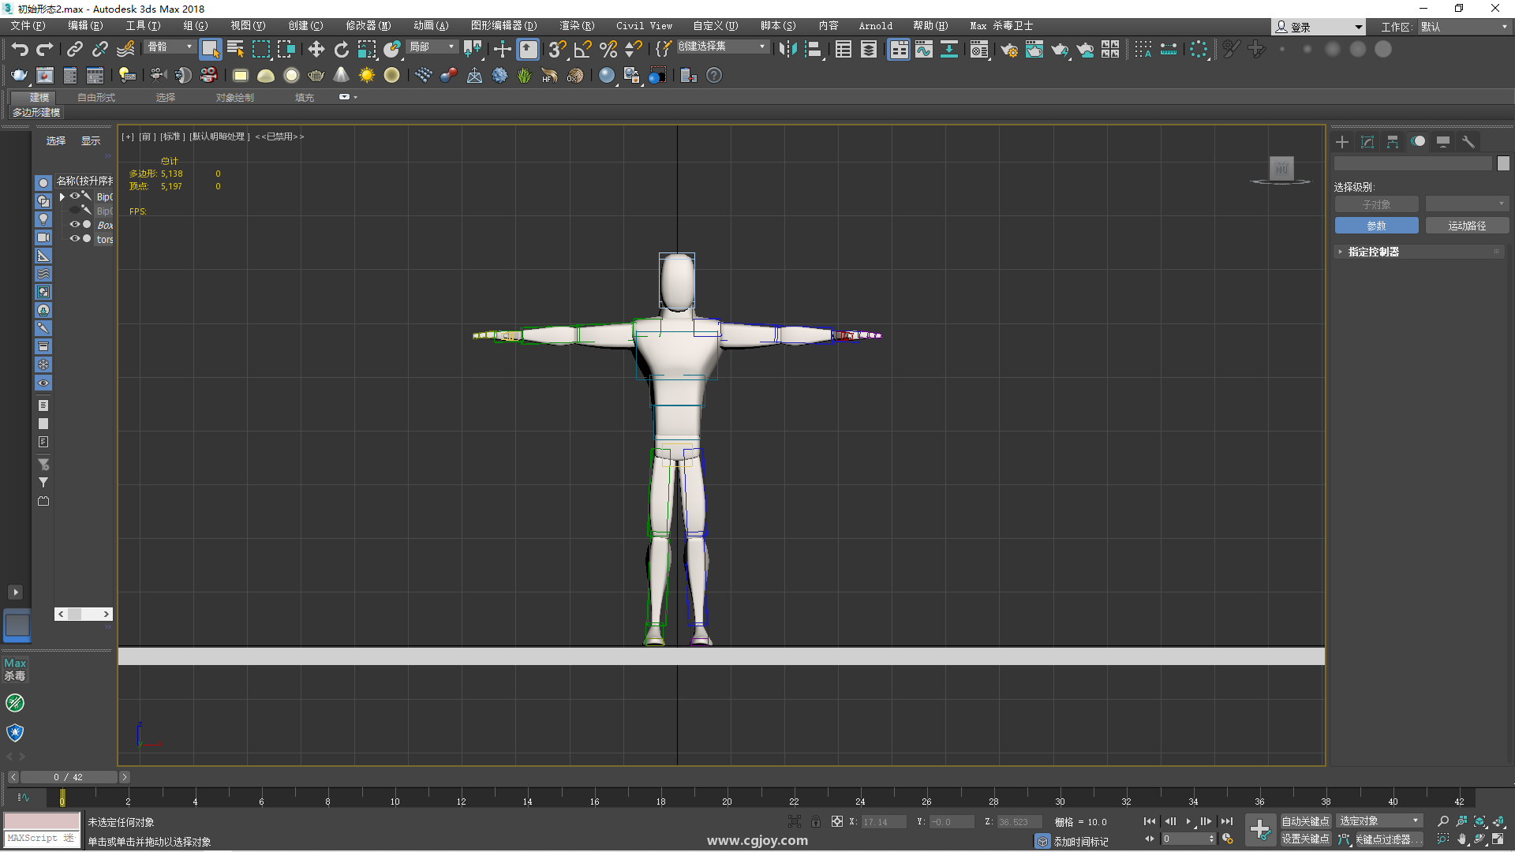Screen dimensions: 1515x852
Task: Open the 创建选择集 named selection dropdown
Action: coord(722,47)
